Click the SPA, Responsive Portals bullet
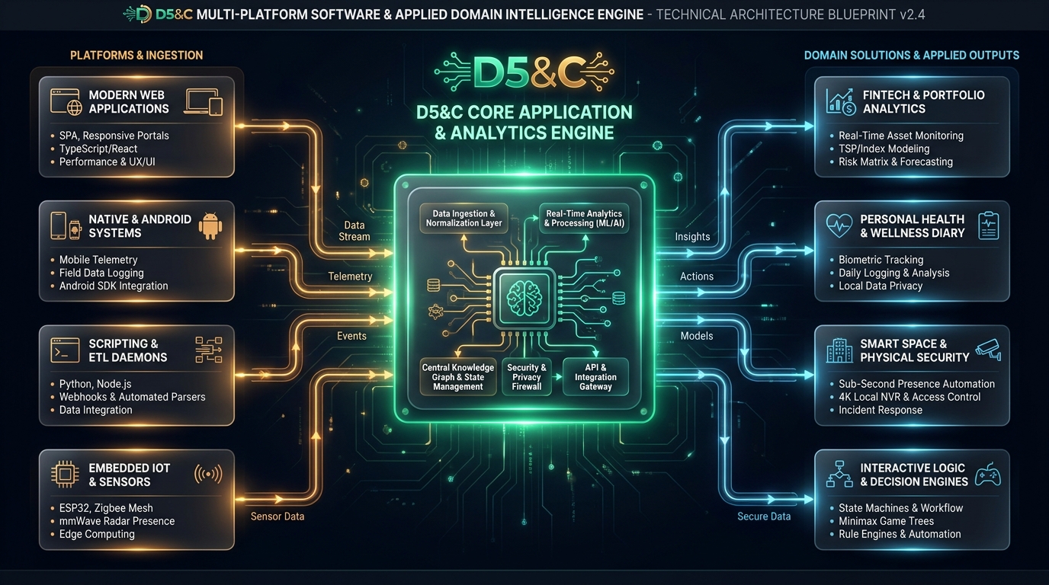 114,136
